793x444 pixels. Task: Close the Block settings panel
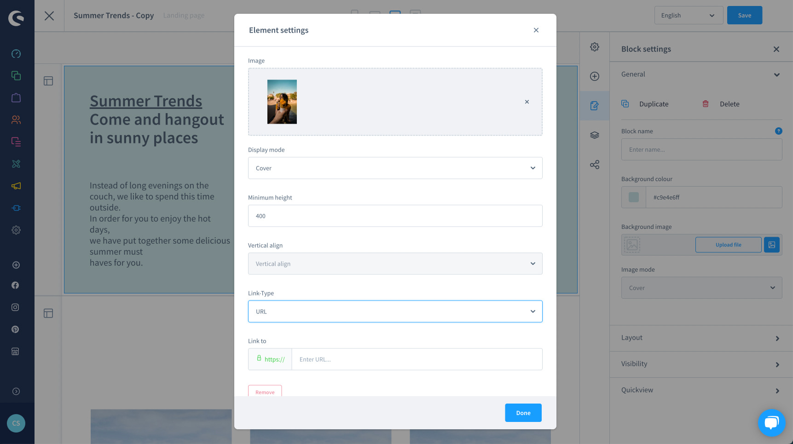coord(776,49)
